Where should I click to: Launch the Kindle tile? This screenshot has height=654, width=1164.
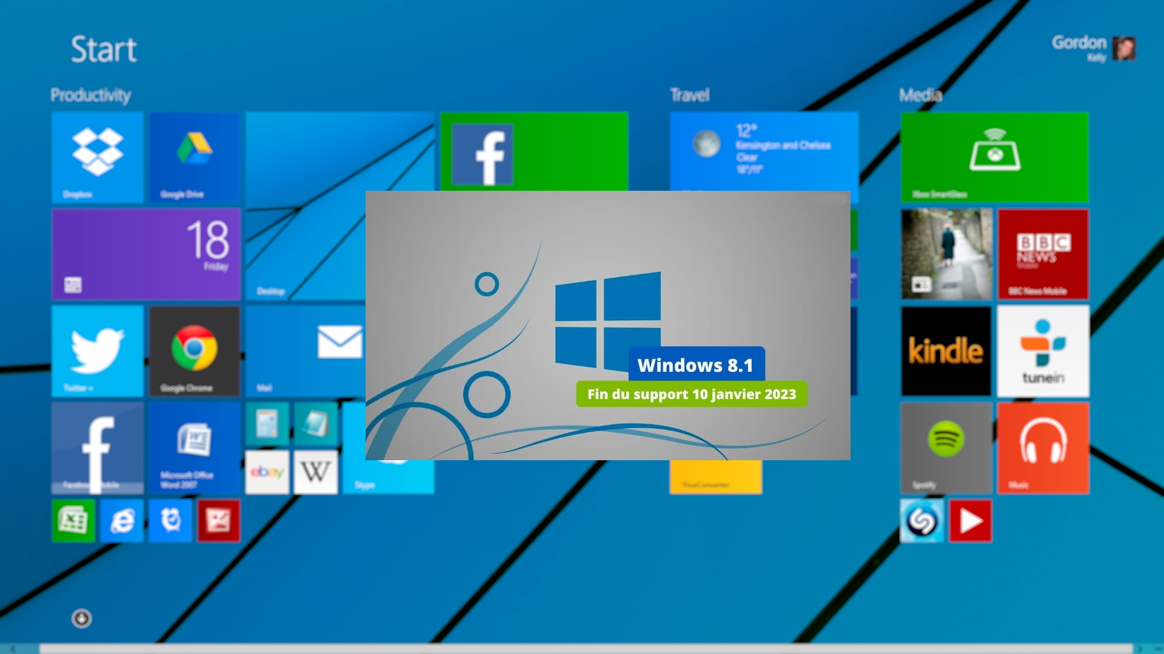[946, 351]
